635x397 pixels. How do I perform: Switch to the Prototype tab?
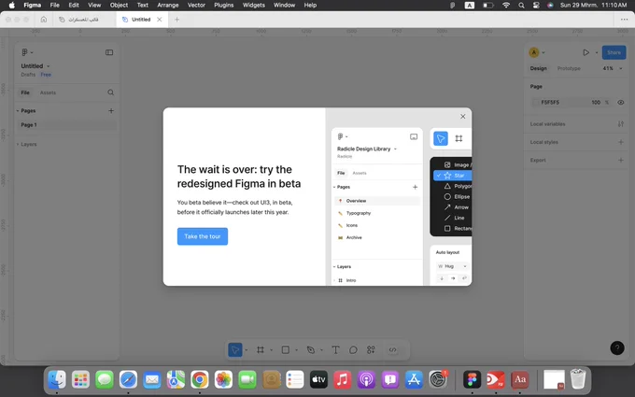coord(569,68)
